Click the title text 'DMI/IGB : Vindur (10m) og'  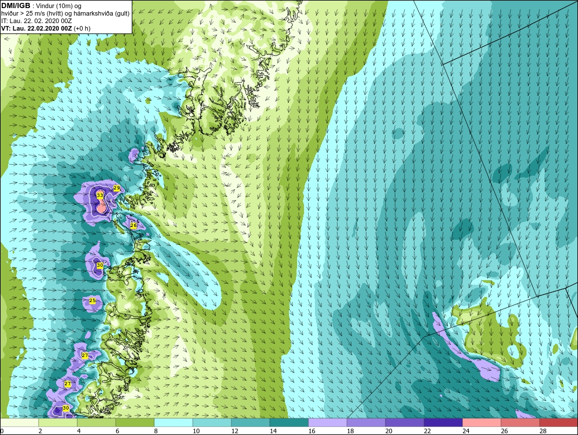tap(42, 6)
